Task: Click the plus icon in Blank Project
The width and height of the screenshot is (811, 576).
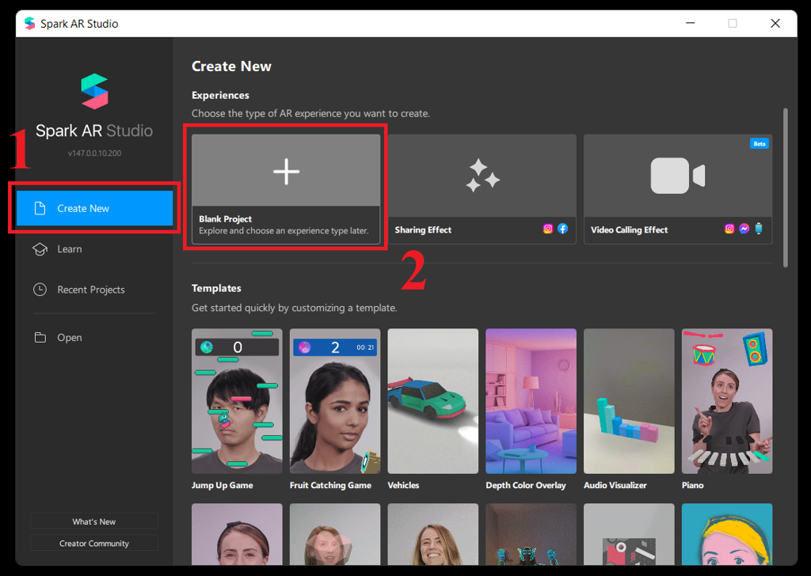Action: click(286, 172)
